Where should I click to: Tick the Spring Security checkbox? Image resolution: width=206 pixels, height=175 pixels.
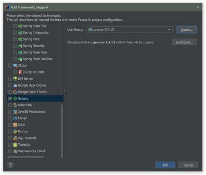coord(15,46)
